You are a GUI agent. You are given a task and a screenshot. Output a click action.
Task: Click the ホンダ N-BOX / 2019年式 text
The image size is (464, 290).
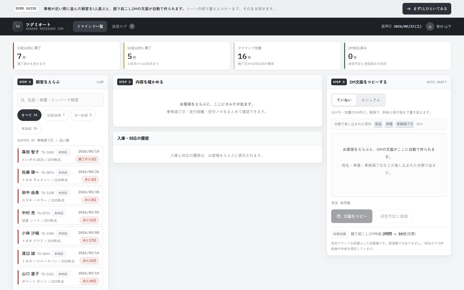click(x=41, y=160)
